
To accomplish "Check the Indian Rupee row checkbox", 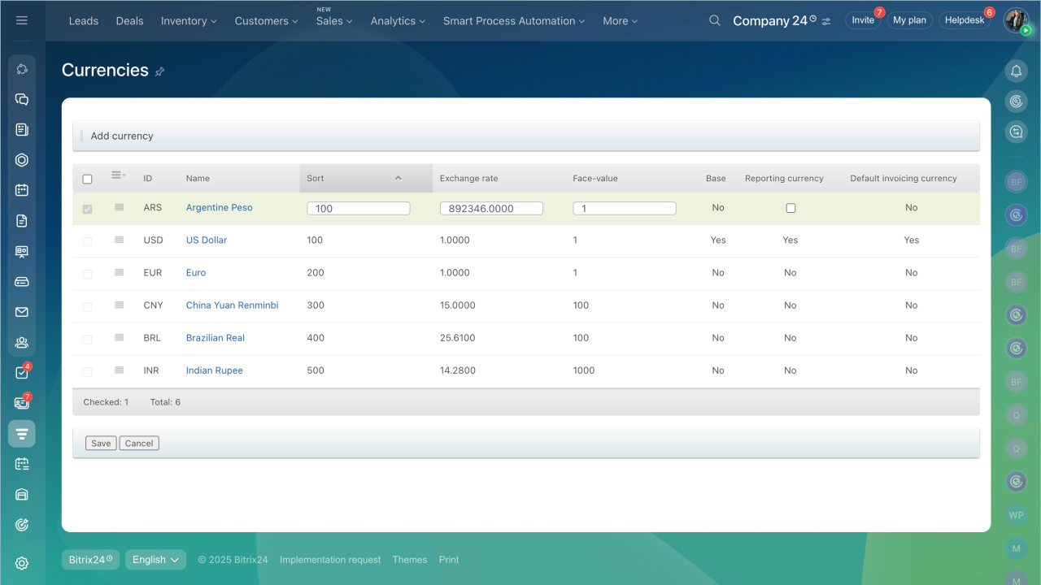I will pyautogui.click(x=87, y=371).
